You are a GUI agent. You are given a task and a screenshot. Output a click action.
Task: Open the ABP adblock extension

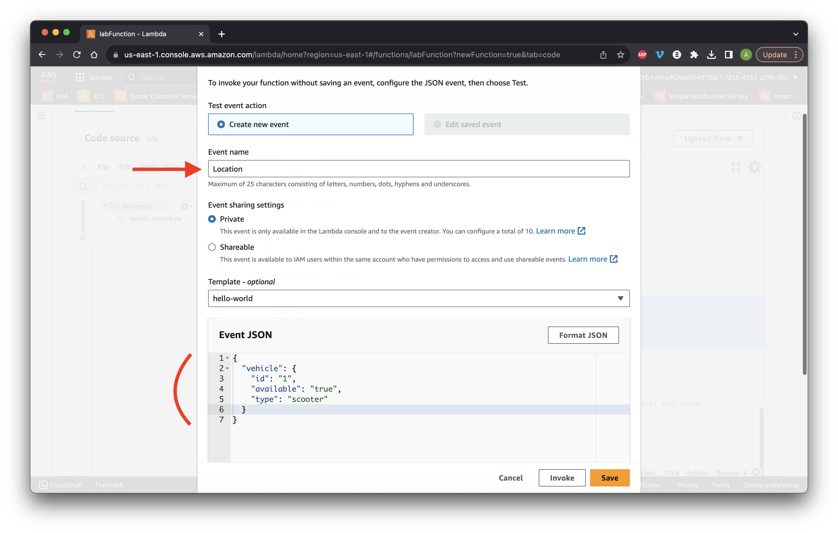(x=642, y=55)
